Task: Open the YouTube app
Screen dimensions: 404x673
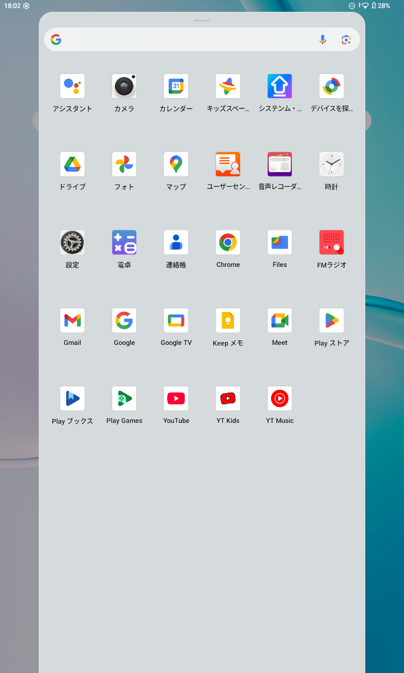Action: (176, 398)
